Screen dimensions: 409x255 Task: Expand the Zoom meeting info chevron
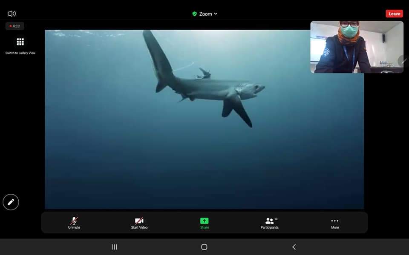[x=216, y=14]
